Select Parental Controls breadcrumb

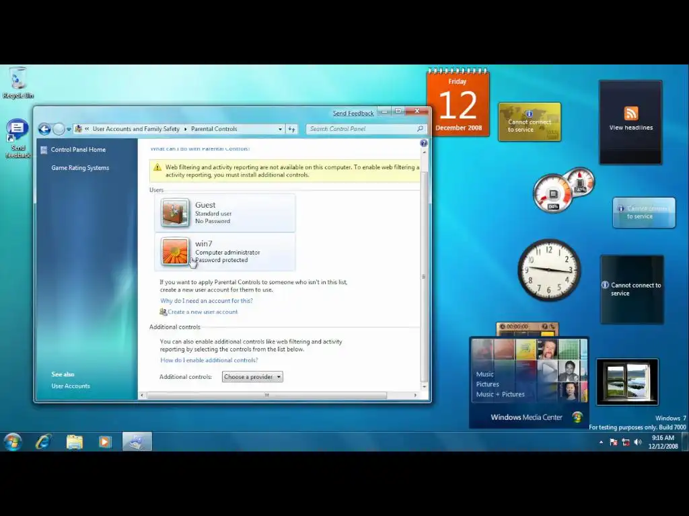coord(214,129)
